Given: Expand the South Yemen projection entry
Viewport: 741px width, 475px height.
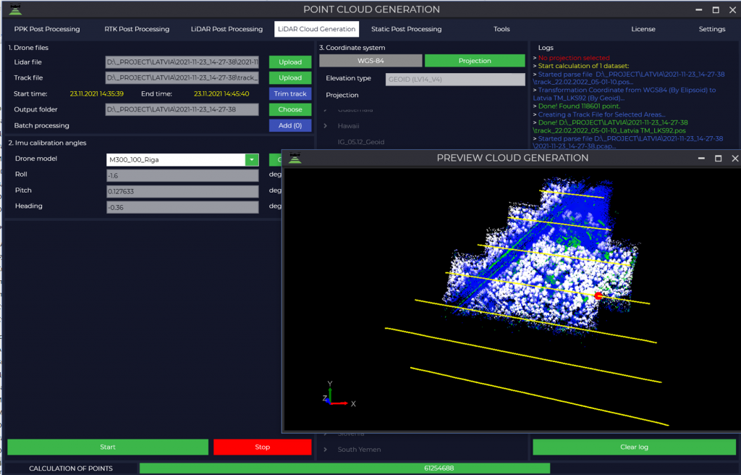Looking at the screenshot, I should click(x=326, y=449).
